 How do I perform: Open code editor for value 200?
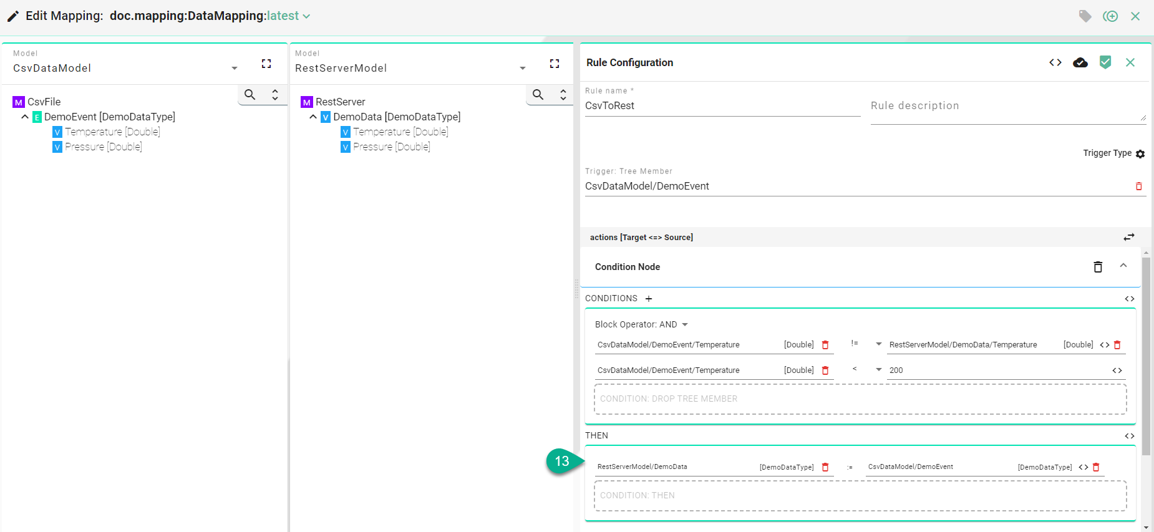(1117, 370)
